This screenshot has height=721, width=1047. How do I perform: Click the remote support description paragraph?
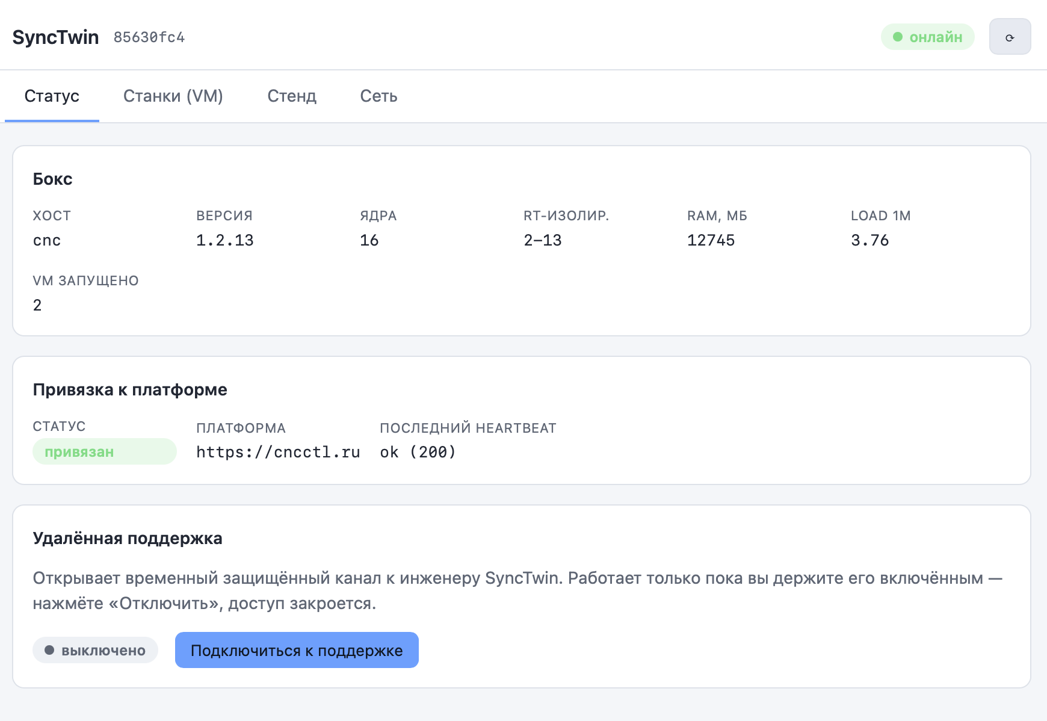click(518, 590)
